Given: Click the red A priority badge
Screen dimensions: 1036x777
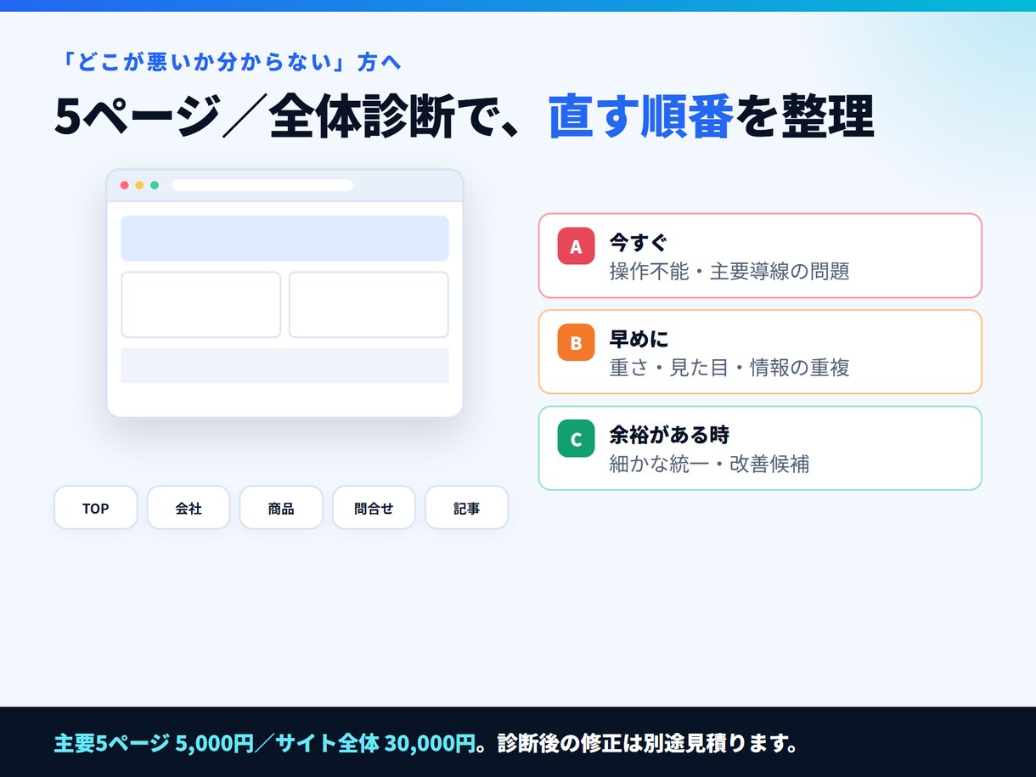Looking at the screenshot, I should (x=576, y=246).
